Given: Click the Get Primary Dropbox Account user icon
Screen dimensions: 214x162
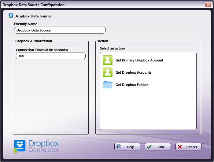Looking at the screenshot, I should tap(108, 60).
